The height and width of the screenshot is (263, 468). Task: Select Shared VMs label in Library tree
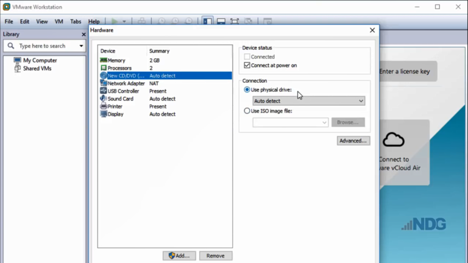point(37,68)
